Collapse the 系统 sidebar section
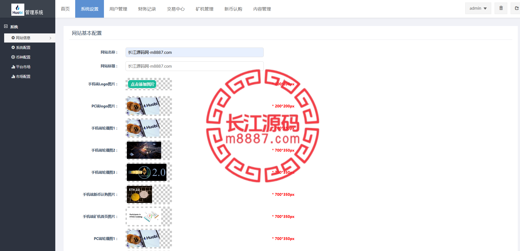The image size is (520, 251). coord(6,27)
